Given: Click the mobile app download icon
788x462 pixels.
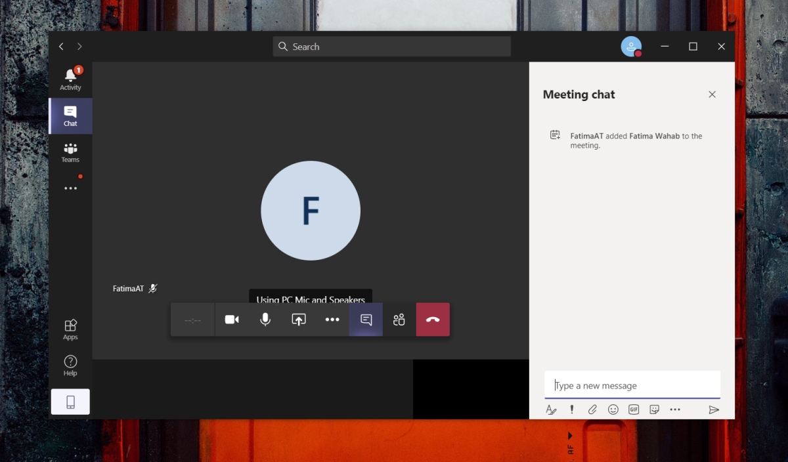Looking at the screenshot, I should (70, 402).
